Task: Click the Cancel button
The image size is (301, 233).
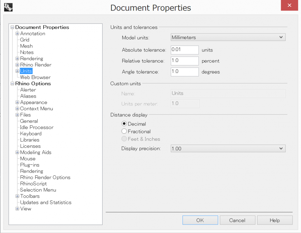Action: (238, 220)
